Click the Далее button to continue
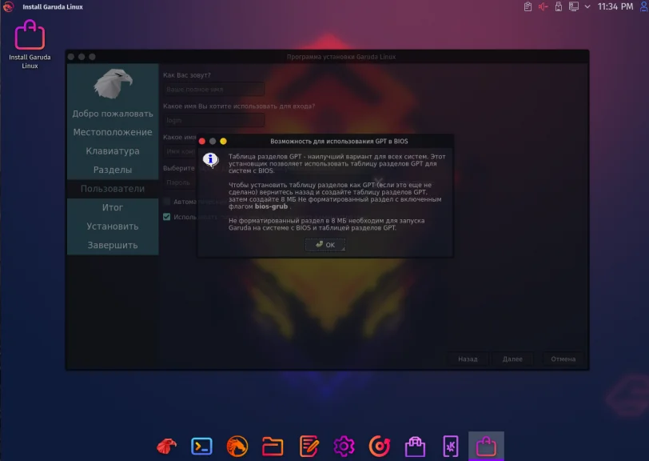Viewport: 649px width, 461px height. [x=512, y=359]
